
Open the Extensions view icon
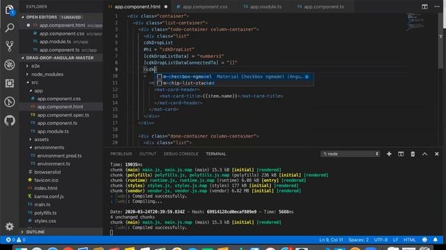[9, 83]
